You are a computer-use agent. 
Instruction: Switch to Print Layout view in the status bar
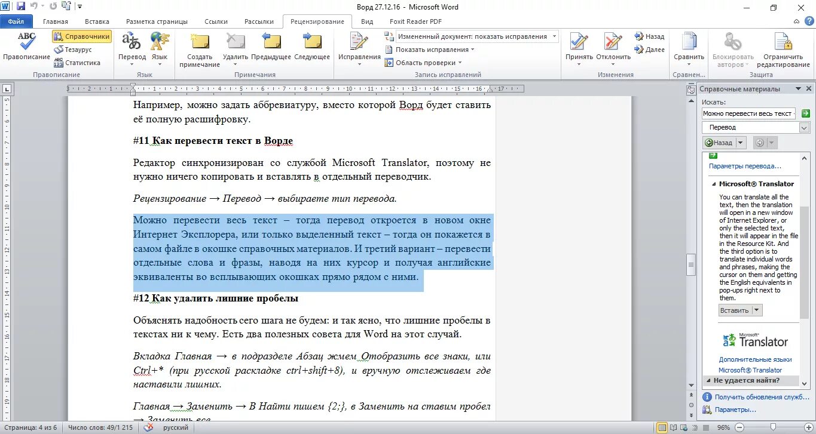(x=662, y=427)
